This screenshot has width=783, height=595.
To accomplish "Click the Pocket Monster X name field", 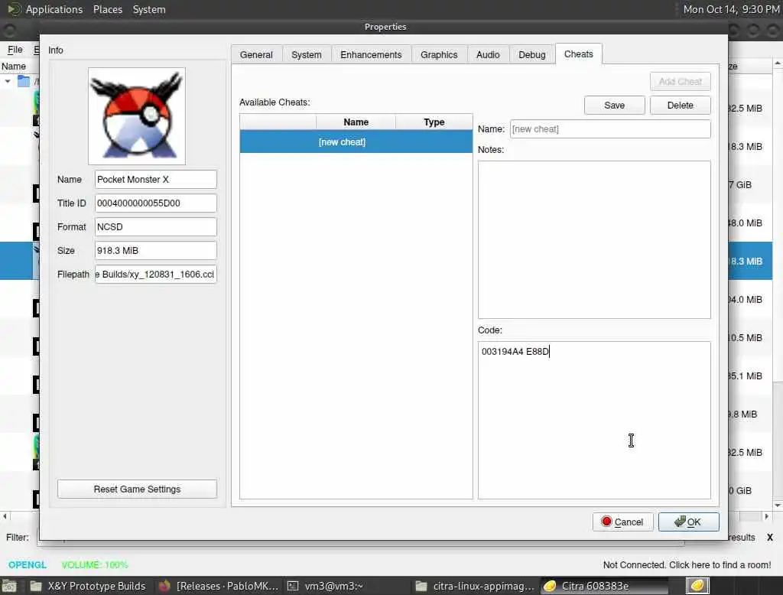I will (x=156, y=180).
